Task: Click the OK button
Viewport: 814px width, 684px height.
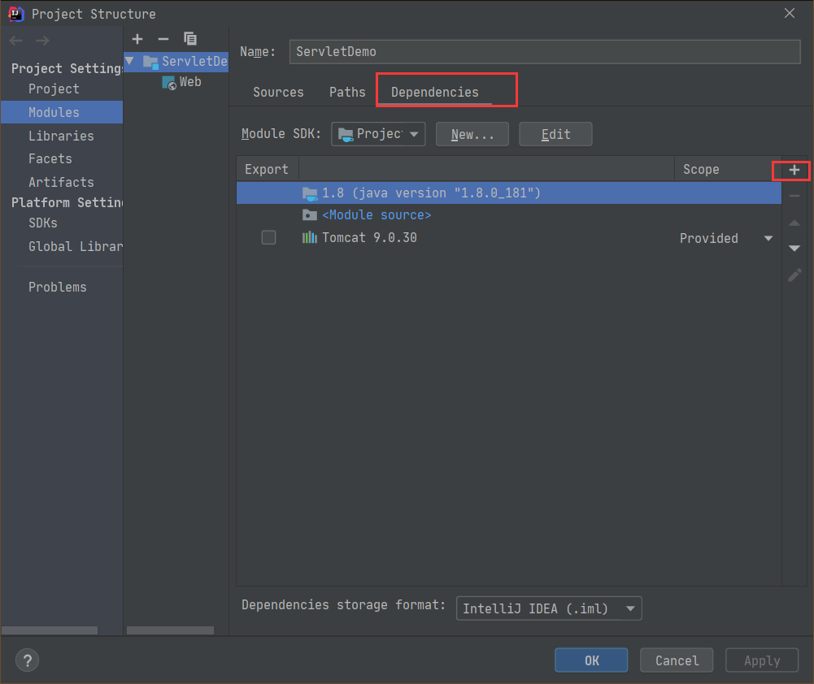Action: (591, 660)
